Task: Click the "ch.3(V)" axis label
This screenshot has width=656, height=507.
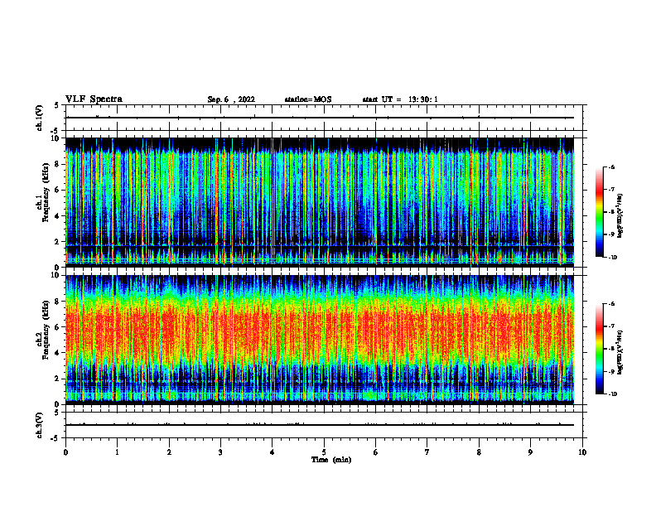Action: click(x=40, y=426)
